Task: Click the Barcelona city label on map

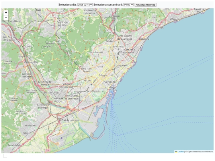Action: [109, 82]
